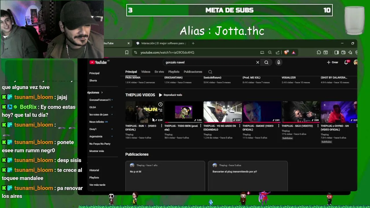Click the YouTube search magnifier button

click(266, 62)
